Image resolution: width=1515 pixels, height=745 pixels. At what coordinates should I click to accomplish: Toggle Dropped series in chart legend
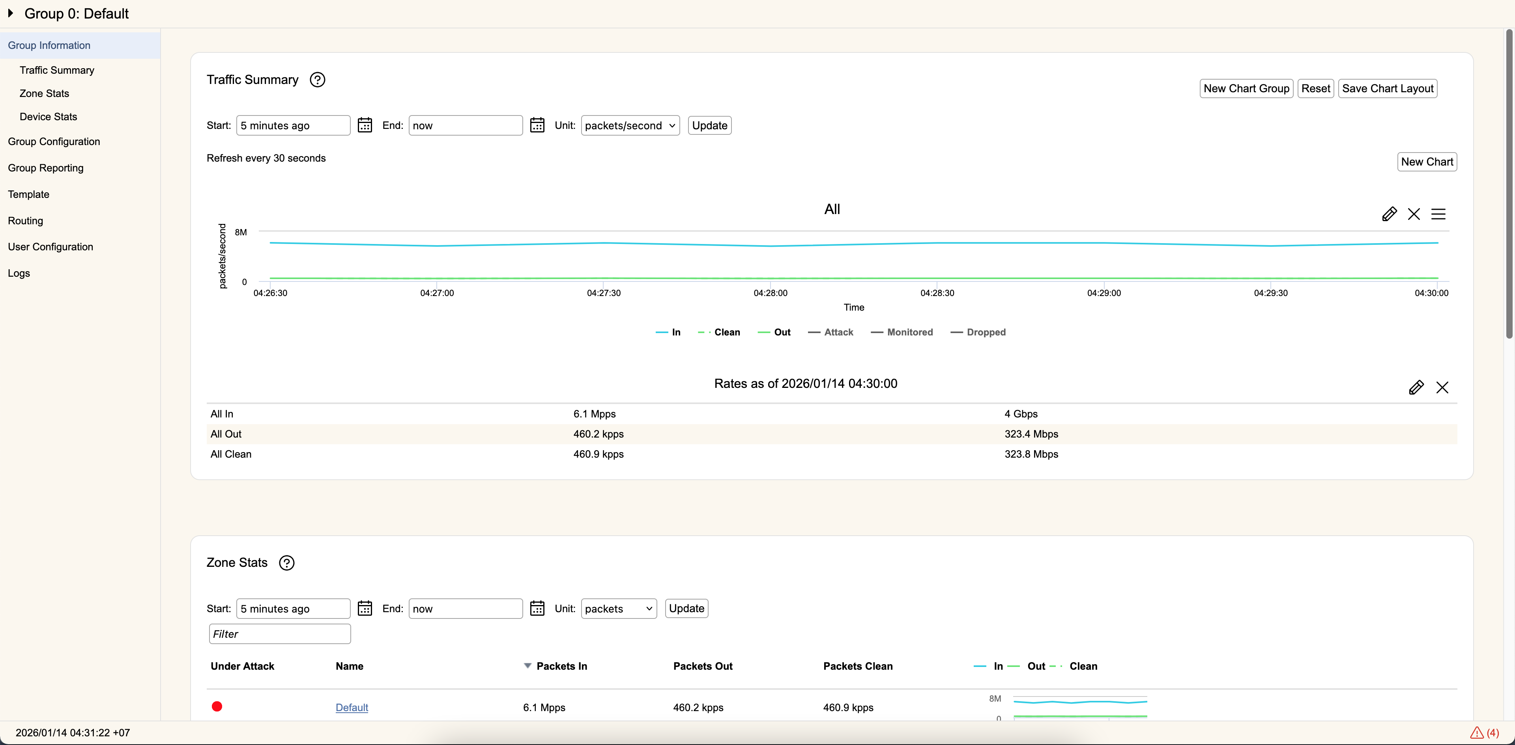tap(978, 332)
